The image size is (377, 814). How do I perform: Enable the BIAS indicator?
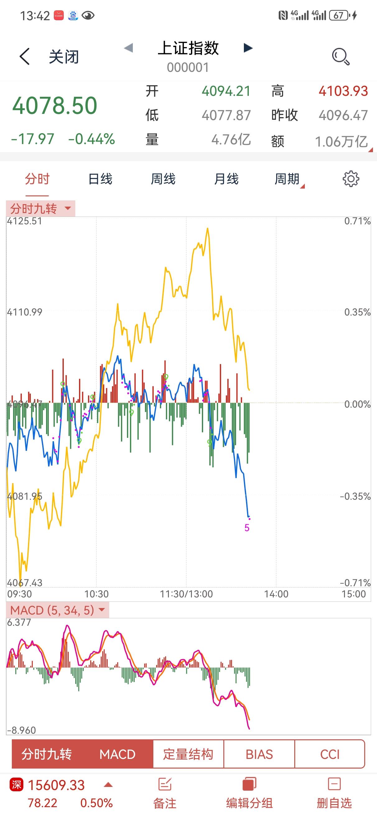pyautogui.click(x=259, y=754)
